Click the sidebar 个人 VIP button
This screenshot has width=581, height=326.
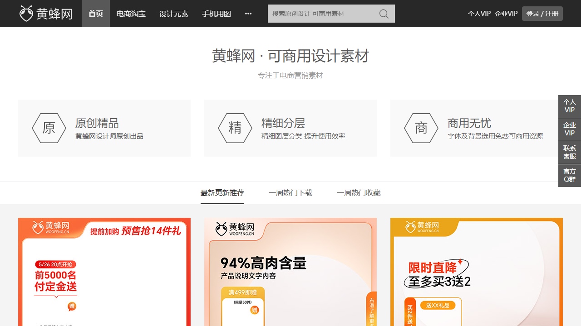[x=570, y=106]
